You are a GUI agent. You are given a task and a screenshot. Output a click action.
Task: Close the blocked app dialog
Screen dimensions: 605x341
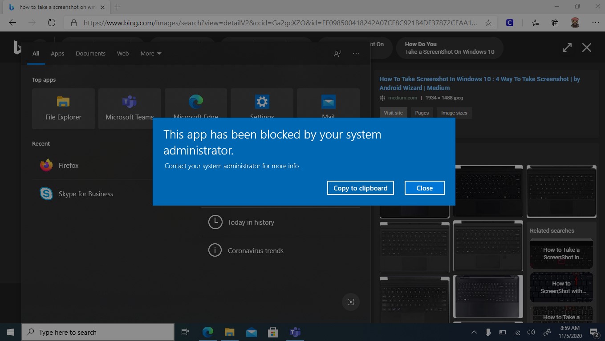pyautogui.click(x=424, y=188)
